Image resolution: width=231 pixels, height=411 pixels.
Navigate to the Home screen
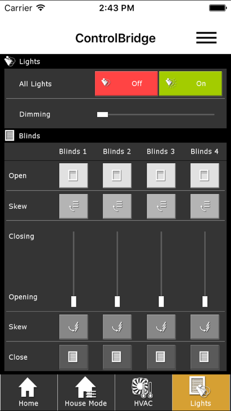pos(28,392)
